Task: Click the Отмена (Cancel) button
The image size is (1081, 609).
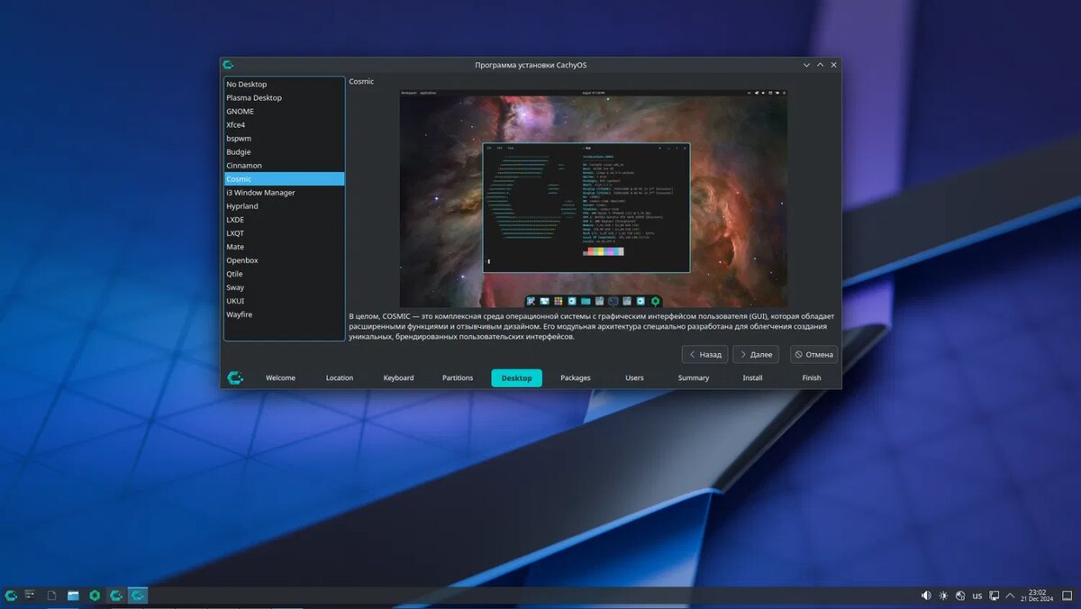Action: pos(813,354)
